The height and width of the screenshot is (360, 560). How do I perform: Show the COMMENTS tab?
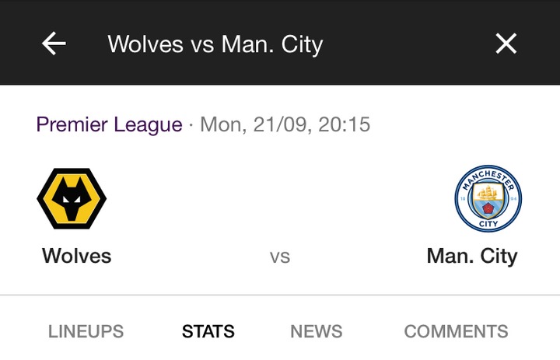point(456,331)
